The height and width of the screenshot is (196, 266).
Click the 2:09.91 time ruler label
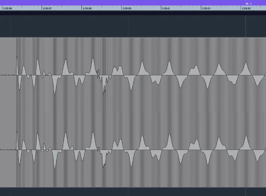(x=206, y=8)
